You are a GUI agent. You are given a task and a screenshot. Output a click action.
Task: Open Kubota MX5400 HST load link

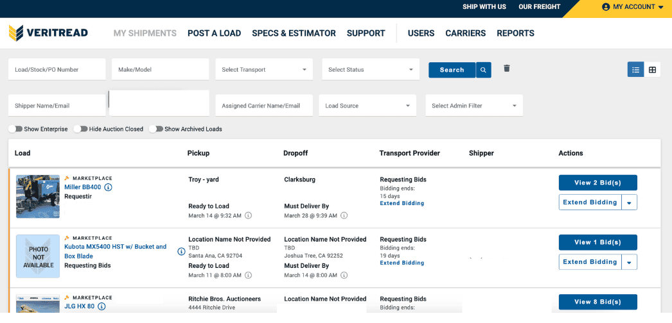pos(115,251)
